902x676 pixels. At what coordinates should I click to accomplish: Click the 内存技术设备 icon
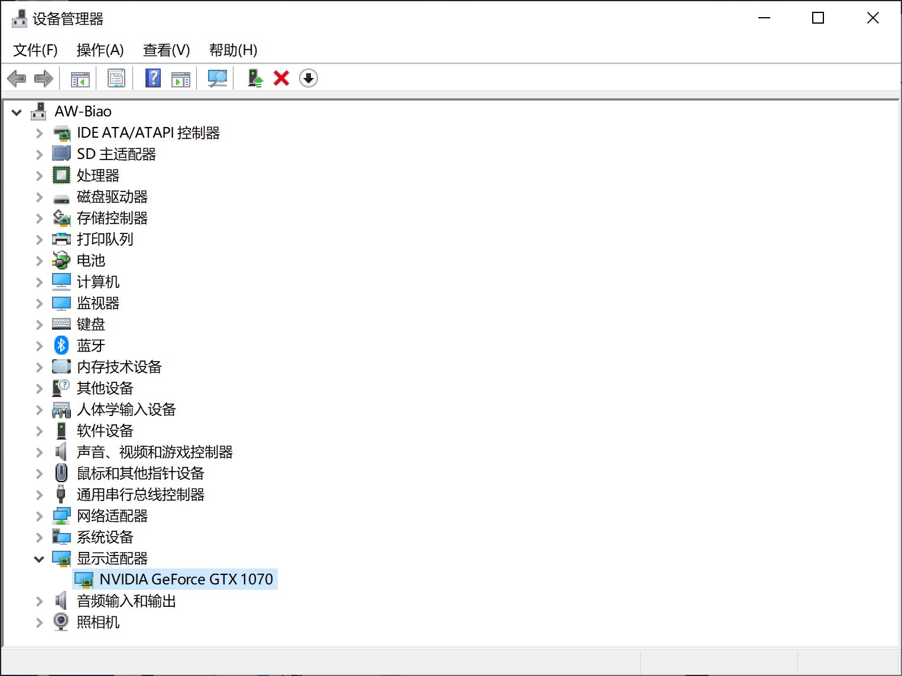point(61,366)
